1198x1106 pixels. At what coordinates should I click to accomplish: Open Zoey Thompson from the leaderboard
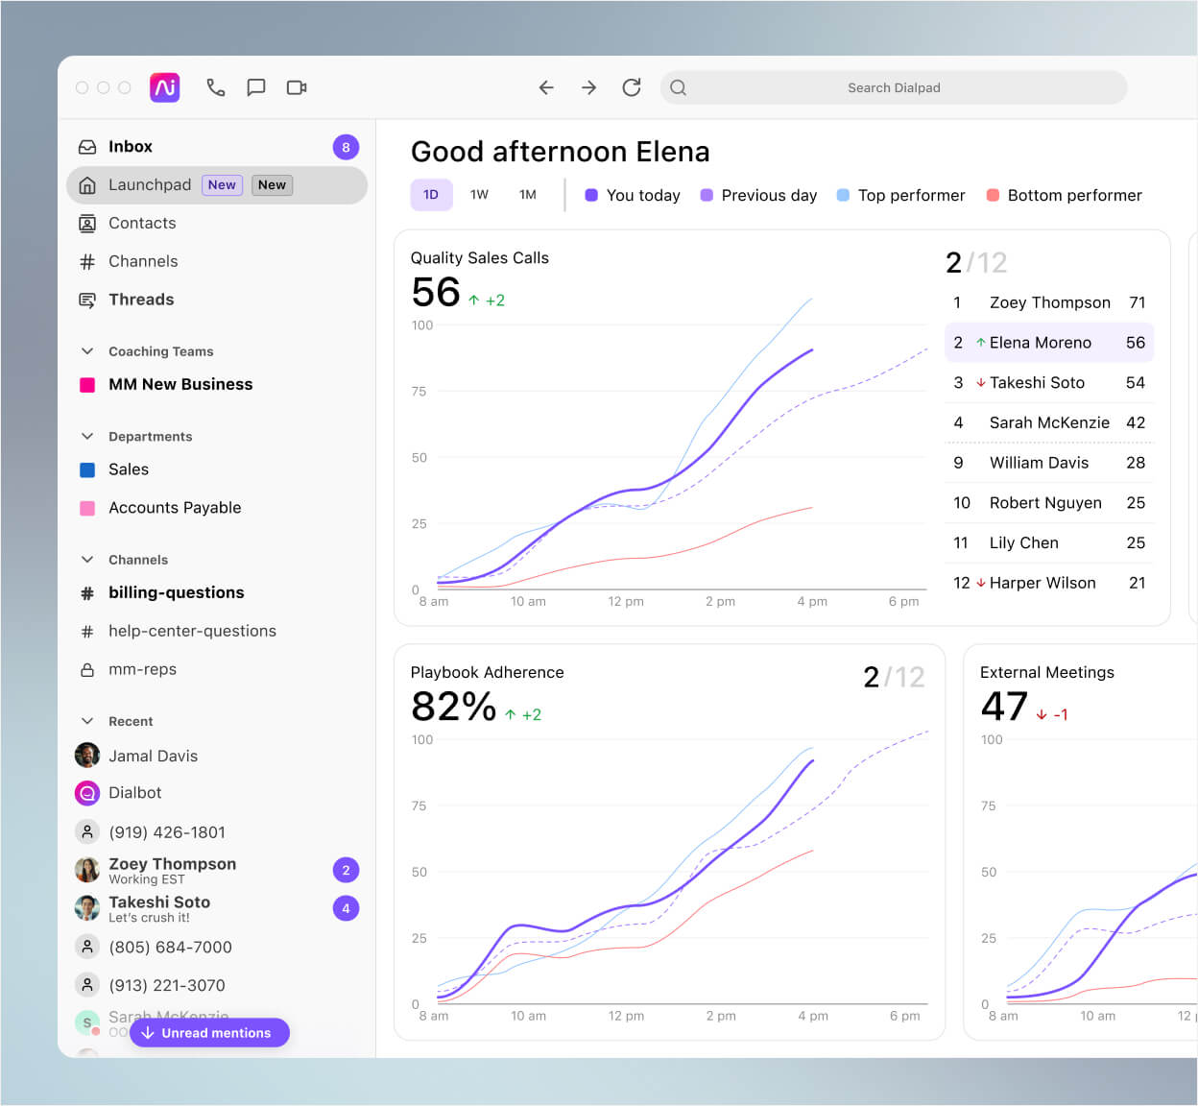(1049, 302)
